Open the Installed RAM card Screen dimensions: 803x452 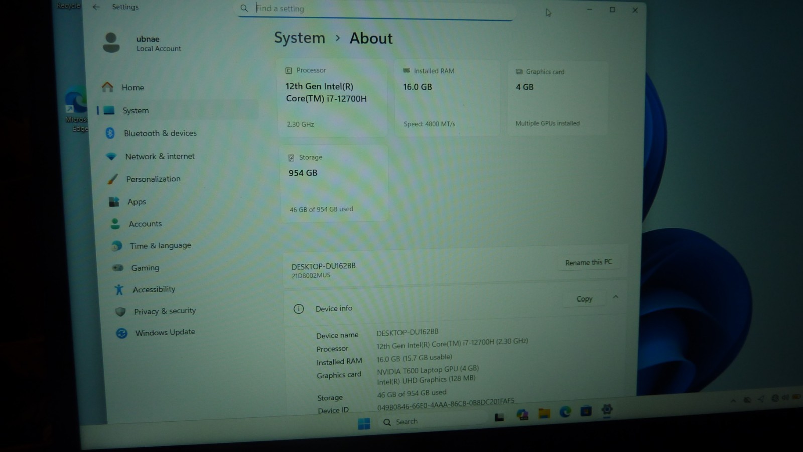click(447, 98)
